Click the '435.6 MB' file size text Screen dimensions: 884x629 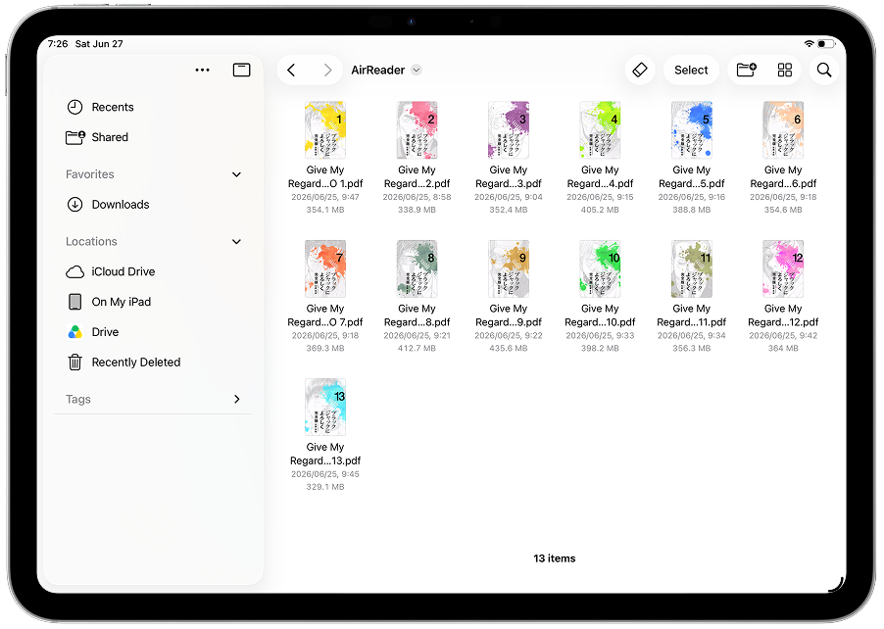point(509,349)
